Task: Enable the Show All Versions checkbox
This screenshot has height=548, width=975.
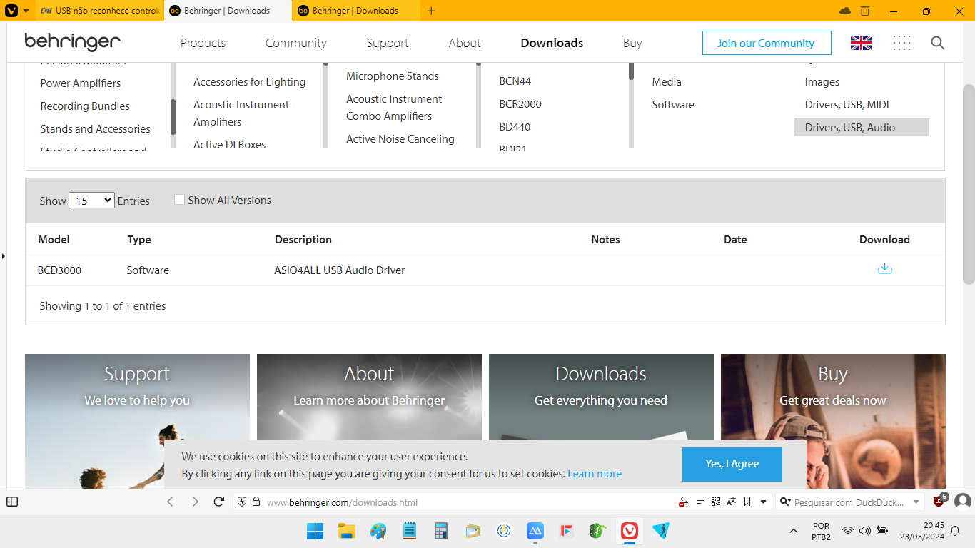Action: (180, 200)
